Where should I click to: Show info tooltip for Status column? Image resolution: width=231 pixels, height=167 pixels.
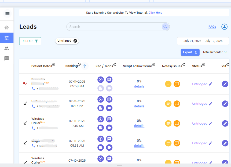pos(203,64)
